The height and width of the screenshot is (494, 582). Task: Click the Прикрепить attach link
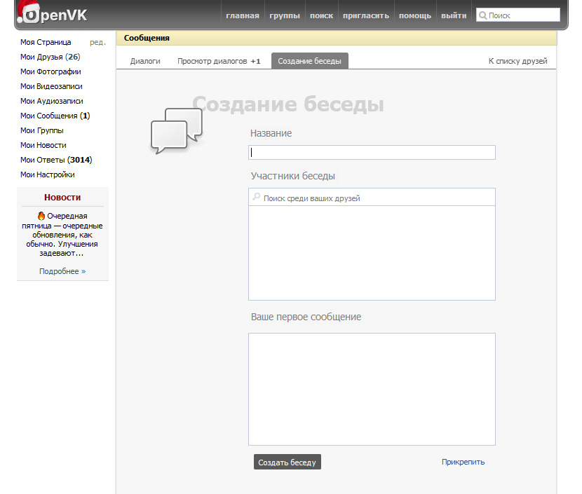[463, 462]
